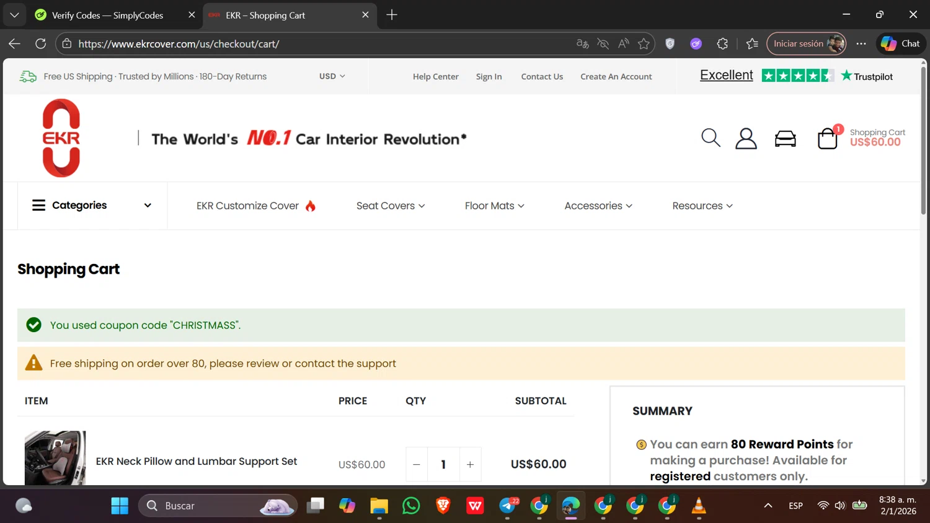The width and height of the screenshot is (930, 523).
Task: Click the WPS Office taskbar icon
Action: tap(476, 506)
